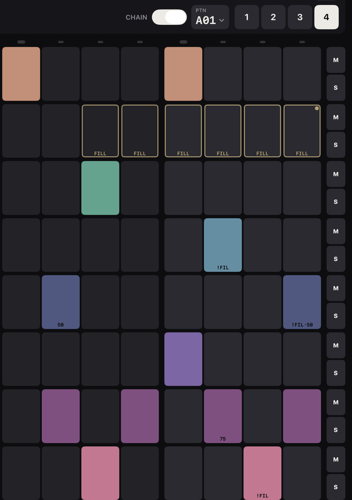Select FILL step 4 on track 2
352x500 pixels.
(x=140, y=131)
